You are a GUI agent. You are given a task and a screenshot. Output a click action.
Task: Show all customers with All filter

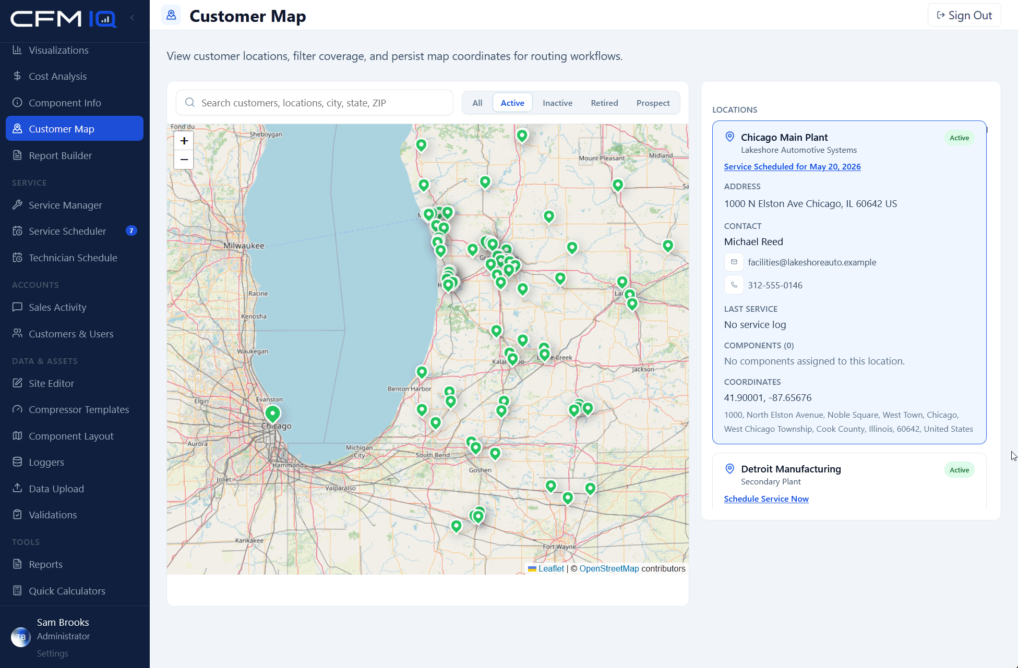coord(477,103)
